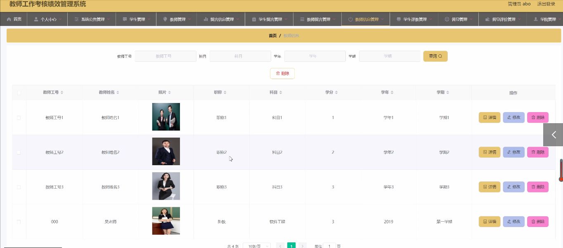Image resolution: width=563 pixels, height=248 pixels.
Task: Click 退出登录 link at top right
Action: (546, 4)
